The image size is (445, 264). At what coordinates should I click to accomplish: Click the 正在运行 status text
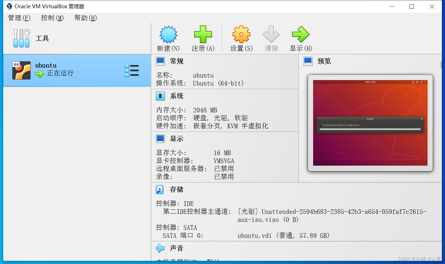60,73
